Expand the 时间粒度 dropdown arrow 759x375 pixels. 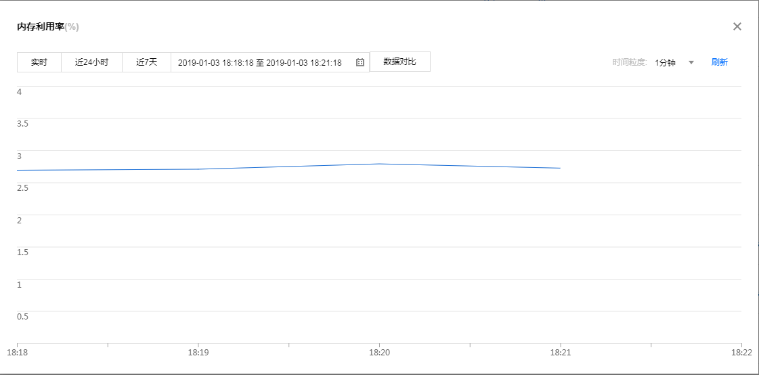click(x=691, y=62)
